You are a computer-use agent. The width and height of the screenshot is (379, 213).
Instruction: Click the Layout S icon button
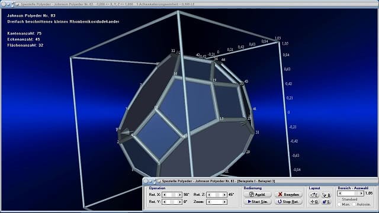coord(326,201)
